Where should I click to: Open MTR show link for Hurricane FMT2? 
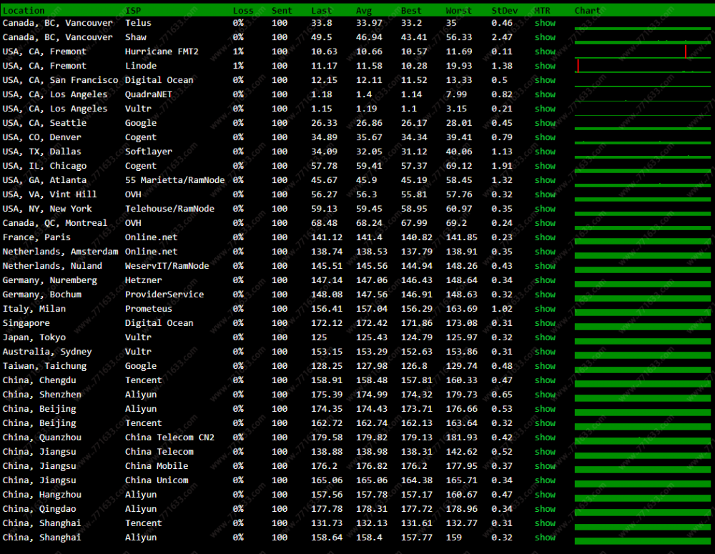tap(545, 51)
